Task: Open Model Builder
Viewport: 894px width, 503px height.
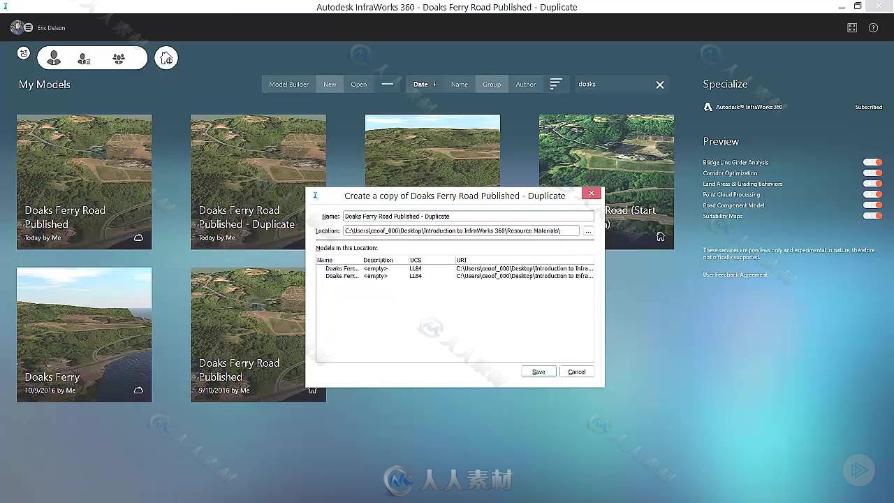Action: coord(288,85)
